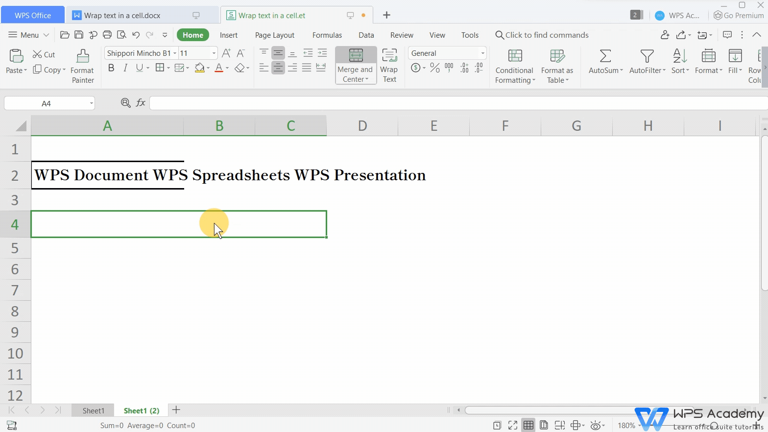Add a new sheet with plus button
768x432 pixels.
point(176,410)
